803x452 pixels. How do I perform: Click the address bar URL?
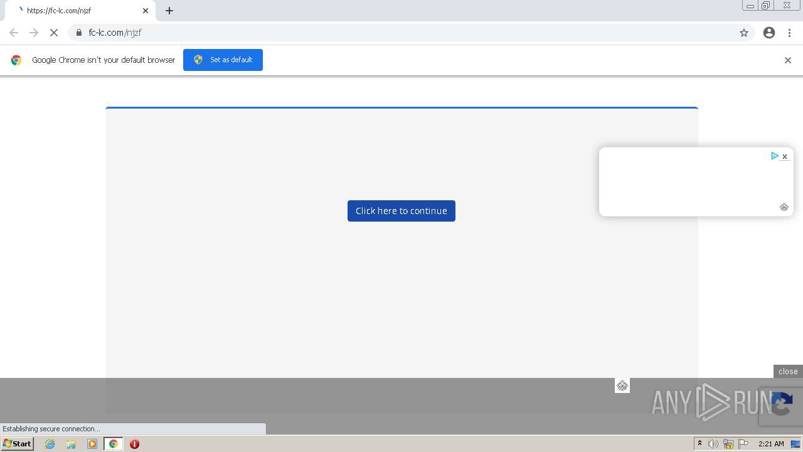pos(115,33)
